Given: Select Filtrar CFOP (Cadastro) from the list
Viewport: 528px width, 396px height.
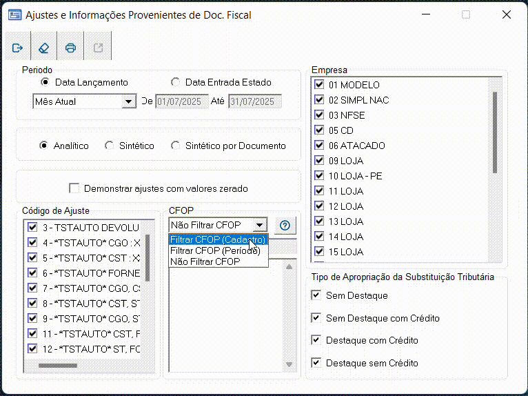Looking at the screenshot, I should tap(217, 240).
